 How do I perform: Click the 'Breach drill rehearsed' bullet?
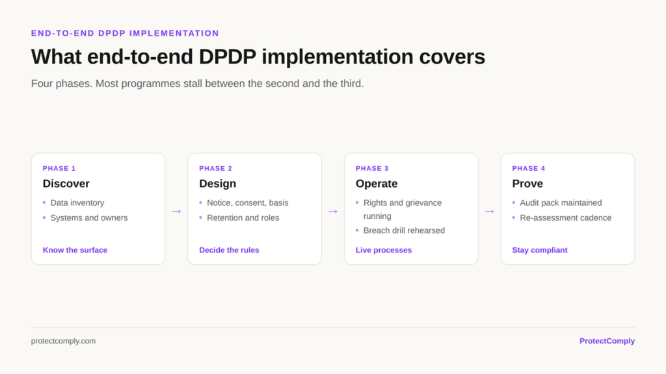404,231
